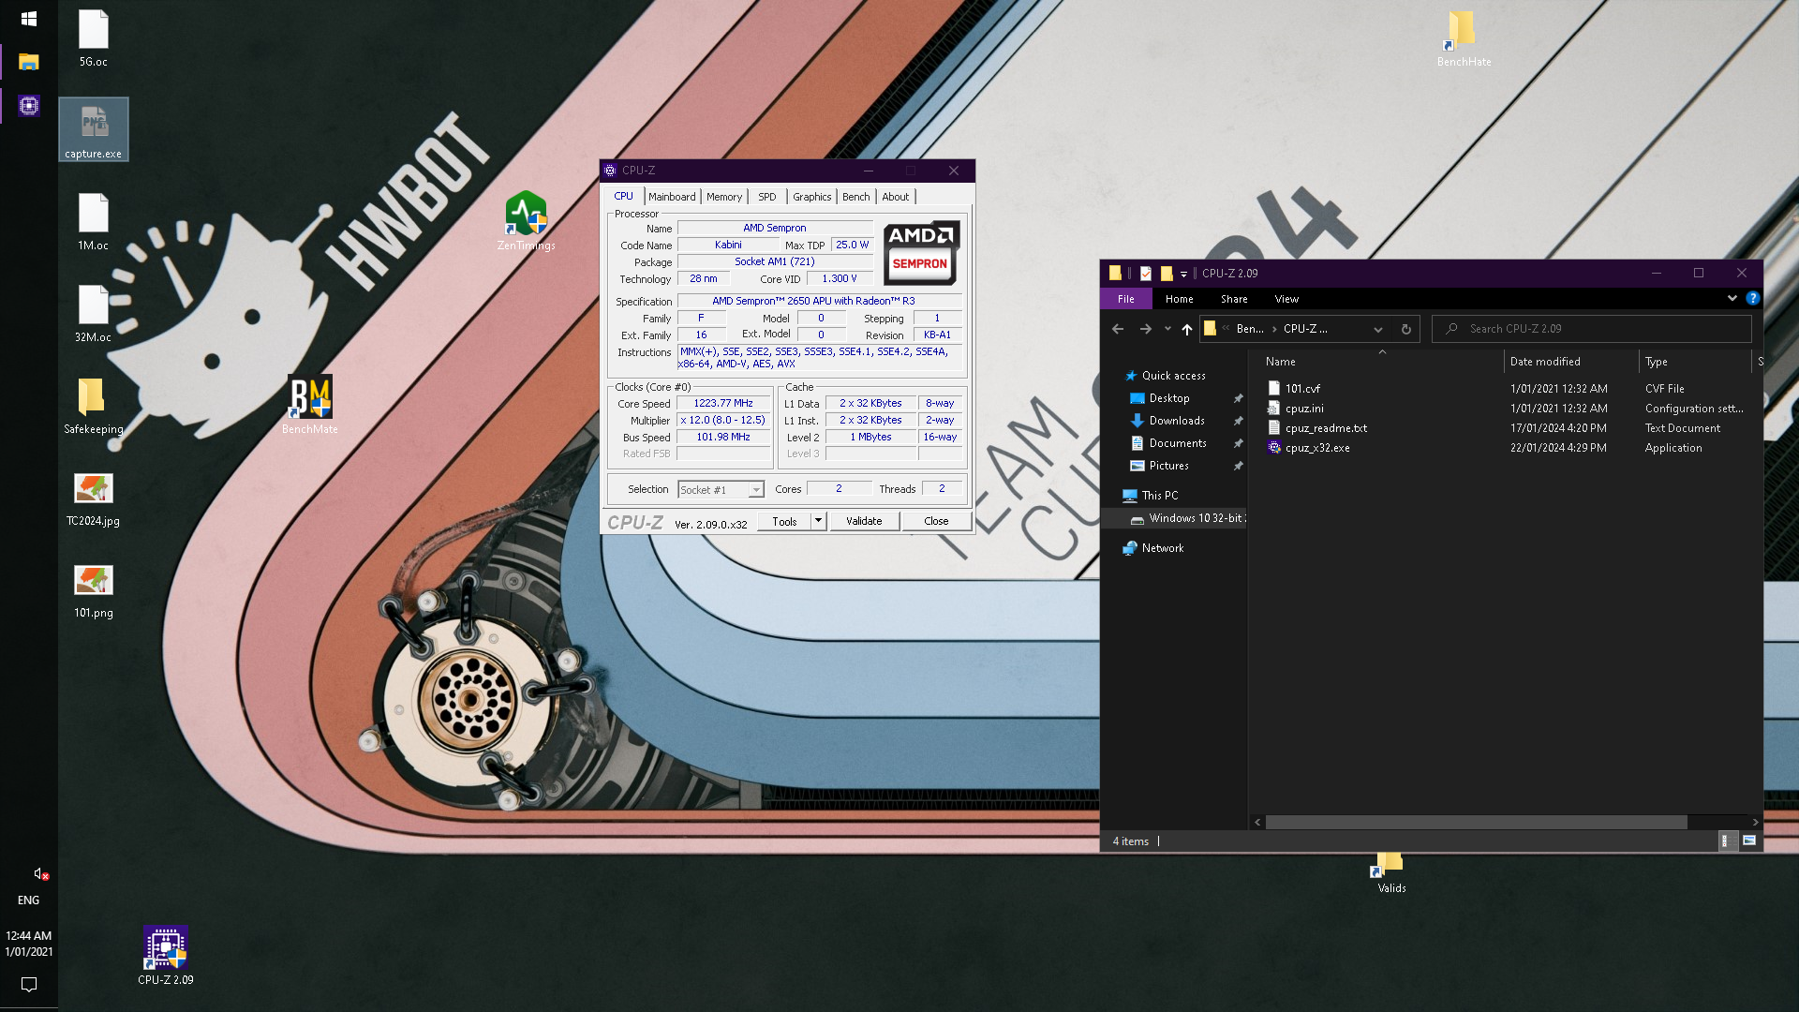Select the 1M.oc desktop file

point(93,222)
